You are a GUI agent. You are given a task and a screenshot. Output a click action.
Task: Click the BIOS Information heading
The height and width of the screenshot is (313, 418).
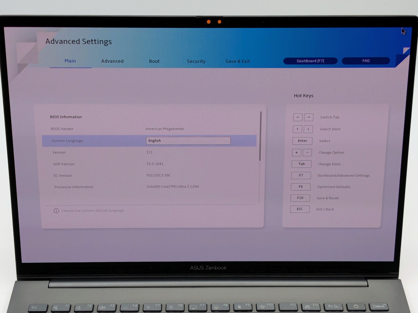pos(66,117)
